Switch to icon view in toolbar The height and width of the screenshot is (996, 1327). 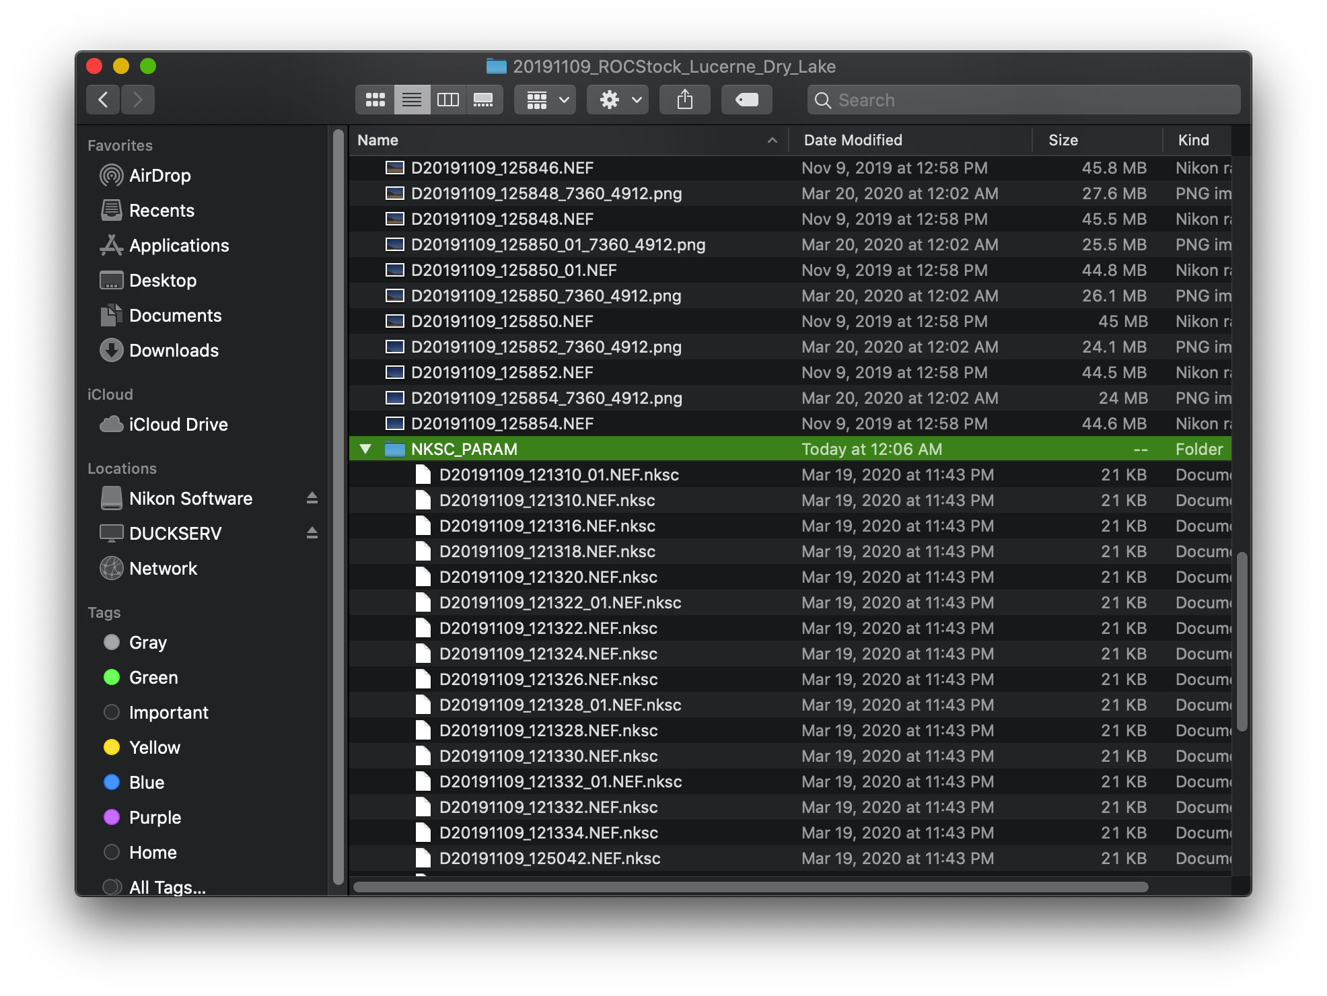click(375, 100)
